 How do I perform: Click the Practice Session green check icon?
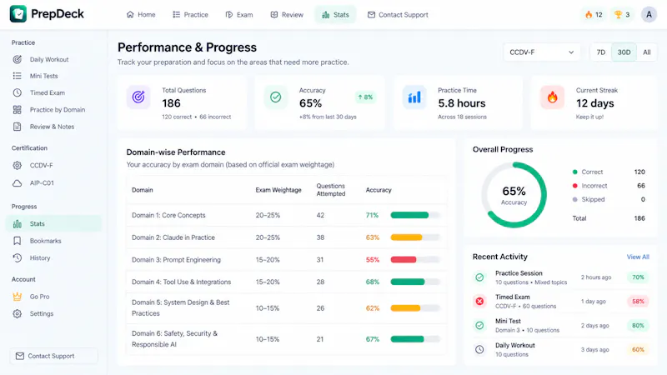[479, 277]
